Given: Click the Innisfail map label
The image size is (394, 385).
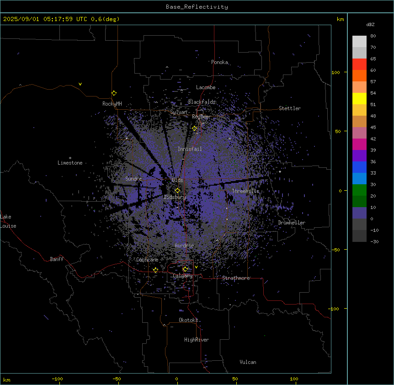Looking at the screenshot, I should click(190, 149).
